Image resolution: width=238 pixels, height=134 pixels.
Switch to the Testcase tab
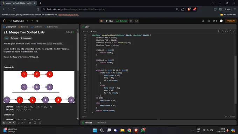pyautogui.click(x=87, y=122)
